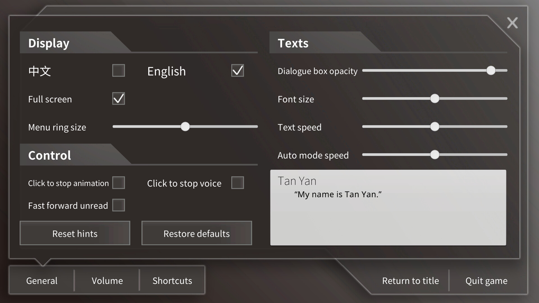Disable Full screen mode
Screen dimensions: 539x303
coord(118,98)
